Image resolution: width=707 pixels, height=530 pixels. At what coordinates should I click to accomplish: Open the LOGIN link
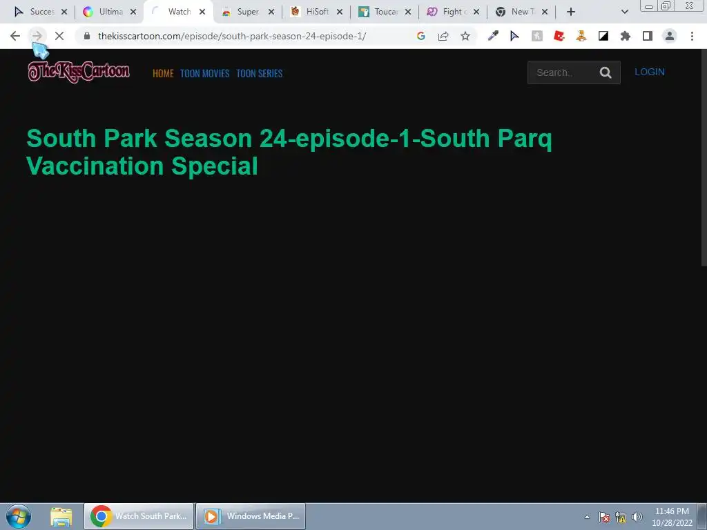[649, 72]
